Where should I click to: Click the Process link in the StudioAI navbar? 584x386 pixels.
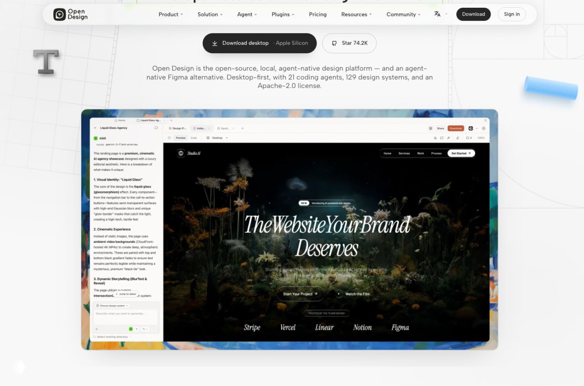(x=437, y=153)
